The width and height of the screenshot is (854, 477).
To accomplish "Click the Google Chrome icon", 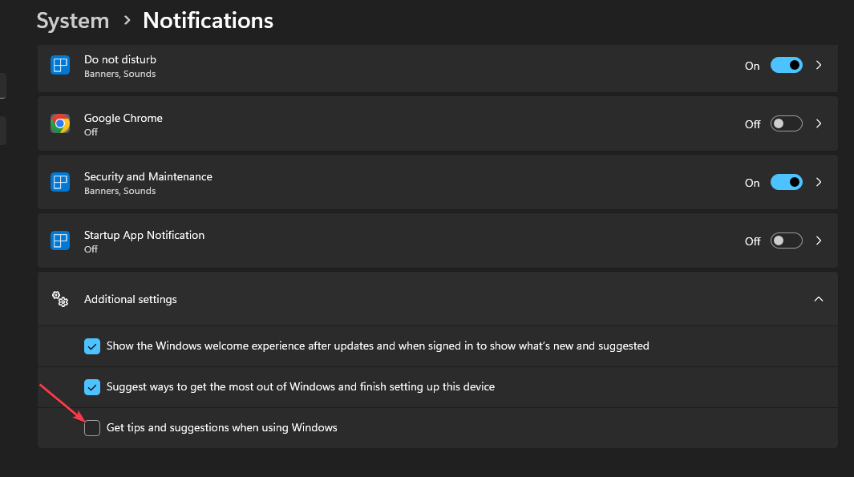I will [60, 123].
